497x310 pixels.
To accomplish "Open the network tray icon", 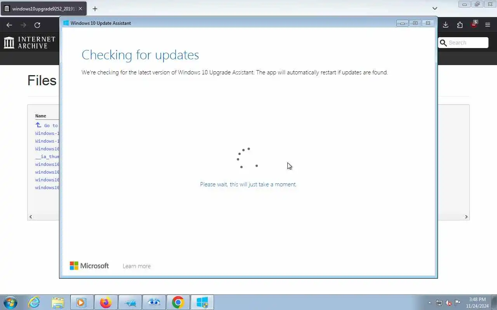I will 439,303.
